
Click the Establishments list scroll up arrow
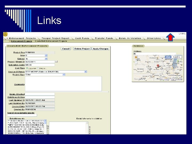click(x=45, y=121)
